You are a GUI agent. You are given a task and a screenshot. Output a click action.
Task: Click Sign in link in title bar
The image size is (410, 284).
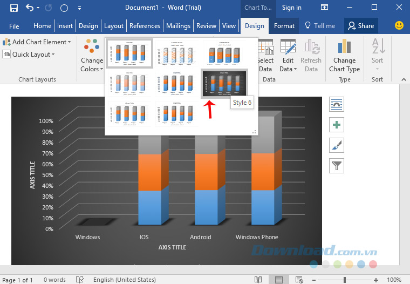point(291,8)
